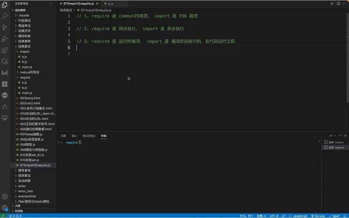The image size is (349, 218).
Task: Maximize the terminal panel with the up chevron
Action: pyautogui.click(x=340, y=136)
